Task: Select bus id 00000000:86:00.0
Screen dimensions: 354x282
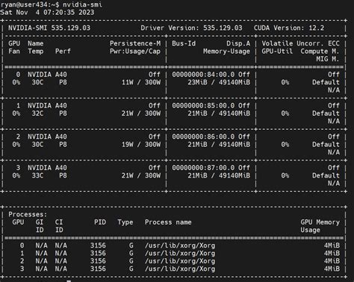Action: point(203,137)
